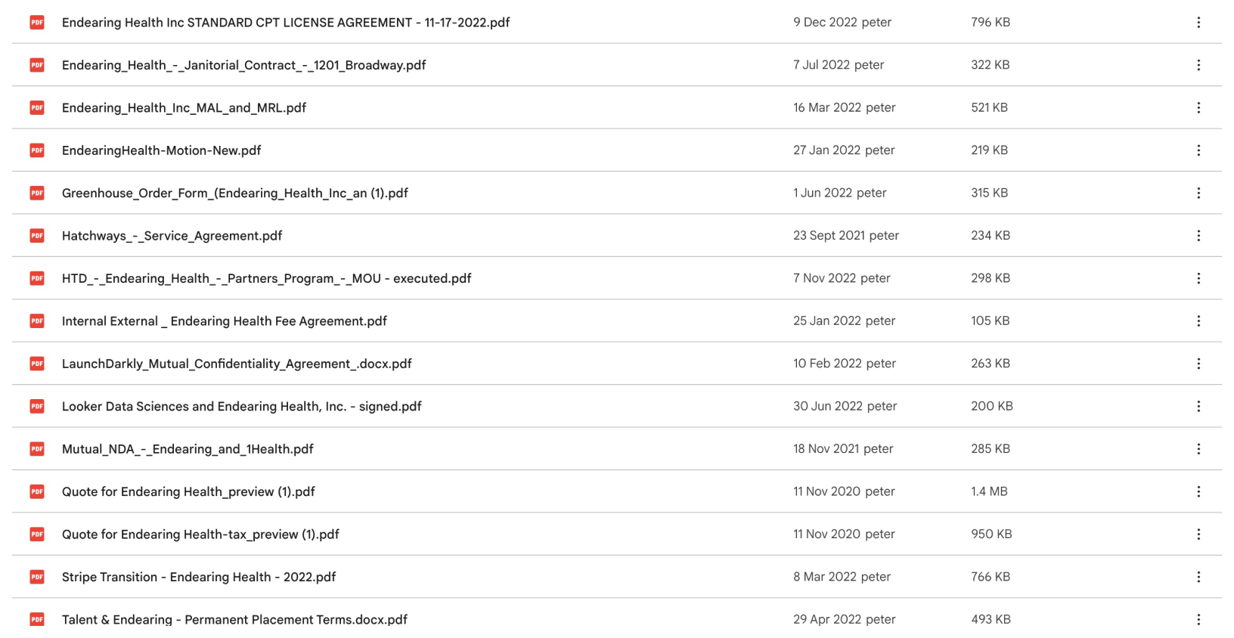Open more options for Talent & Endearing Placement Terms

pyautogui.click(x=1198, y=619)
